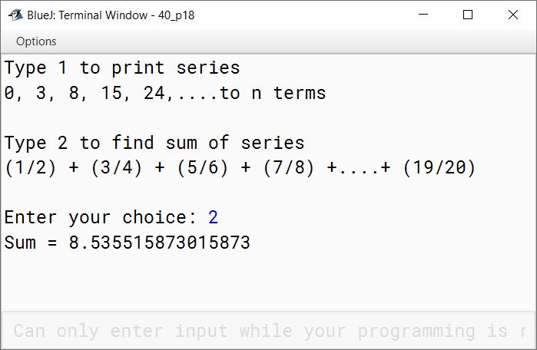Click the '(1/2)' fraction in series line

[31, 167]
